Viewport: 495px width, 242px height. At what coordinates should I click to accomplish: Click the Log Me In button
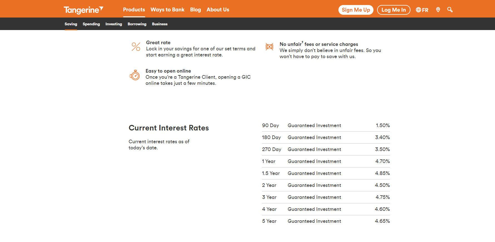coord(394,10)
